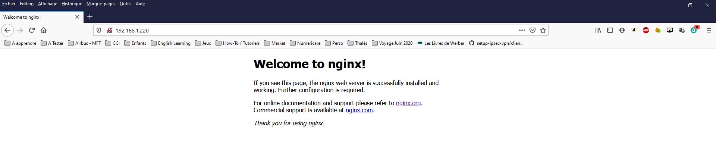Close the Welcome to nginx! tab
716x144 pixels.
tap(77, 17)
